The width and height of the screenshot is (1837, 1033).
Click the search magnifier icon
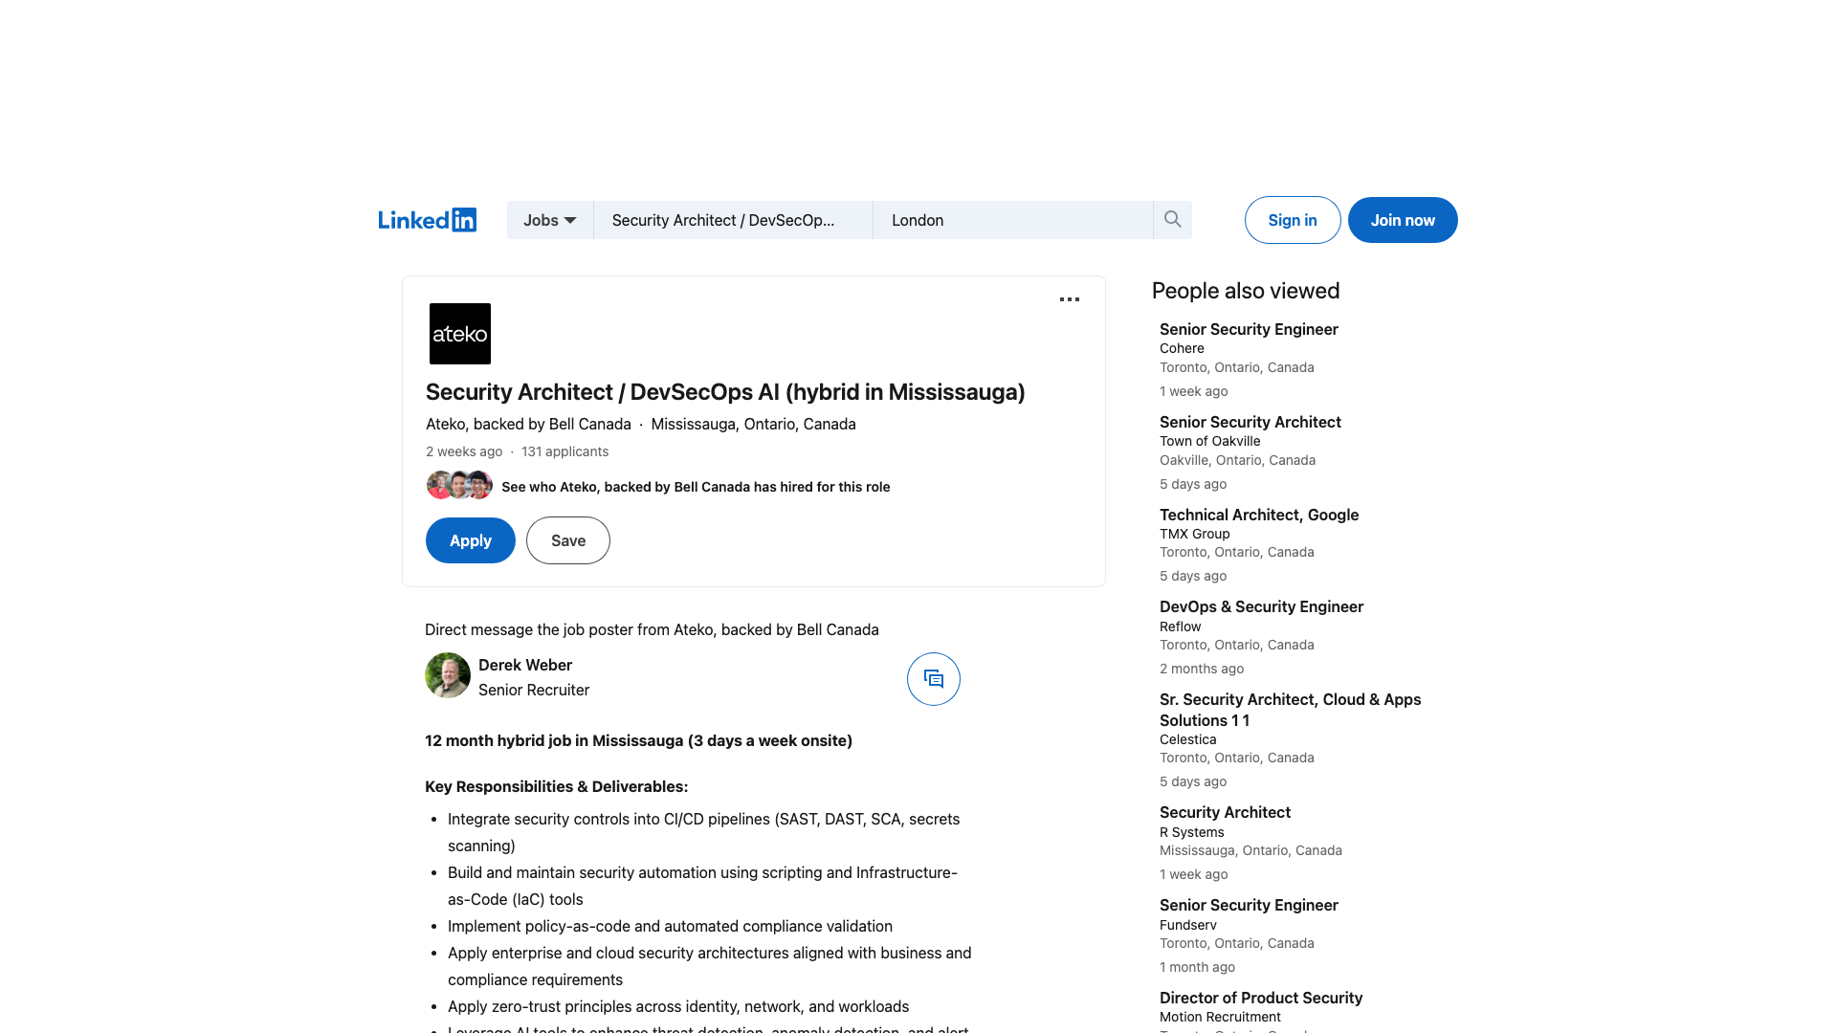pos(1172,220)
